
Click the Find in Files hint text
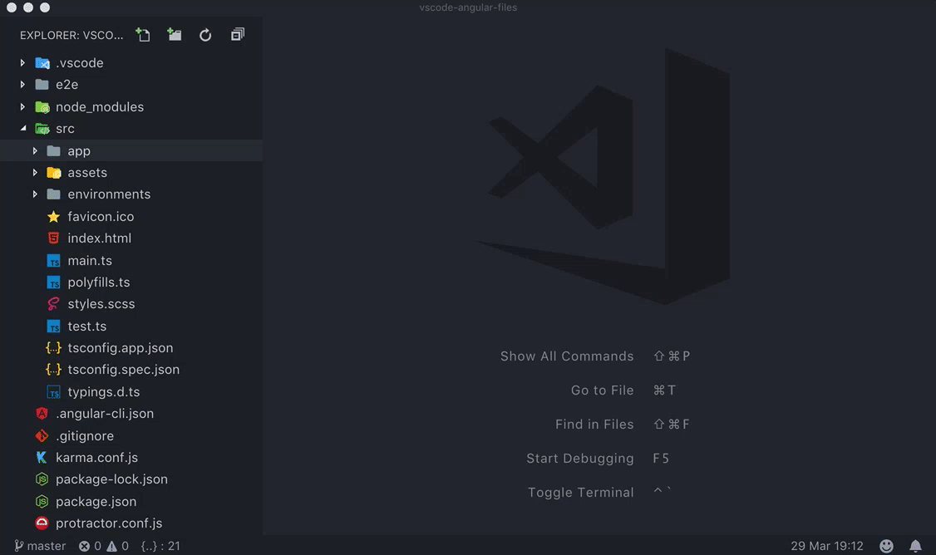[594, 425]
